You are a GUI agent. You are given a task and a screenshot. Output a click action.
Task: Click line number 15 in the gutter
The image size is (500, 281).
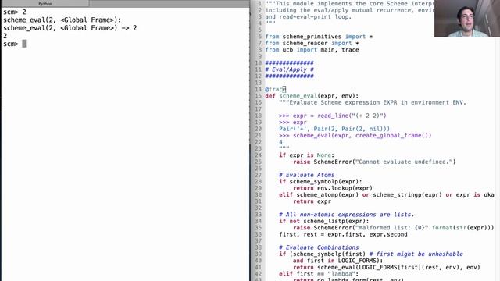258,96
